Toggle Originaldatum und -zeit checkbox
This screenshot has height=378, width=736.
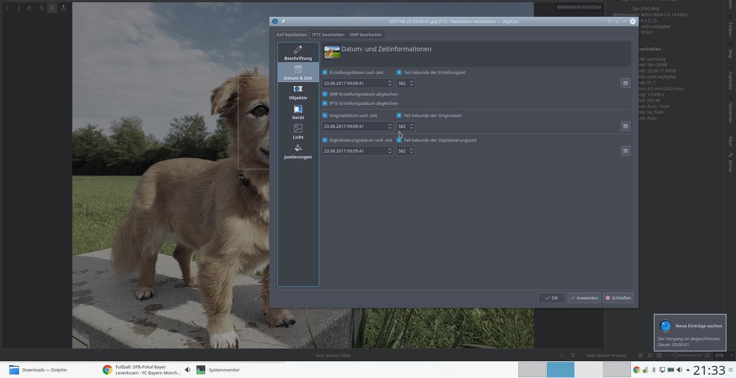tap(325, 115)
